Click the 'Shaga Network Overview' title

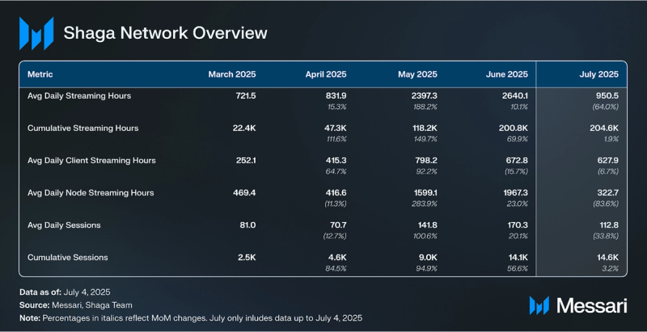click(165, 33)
